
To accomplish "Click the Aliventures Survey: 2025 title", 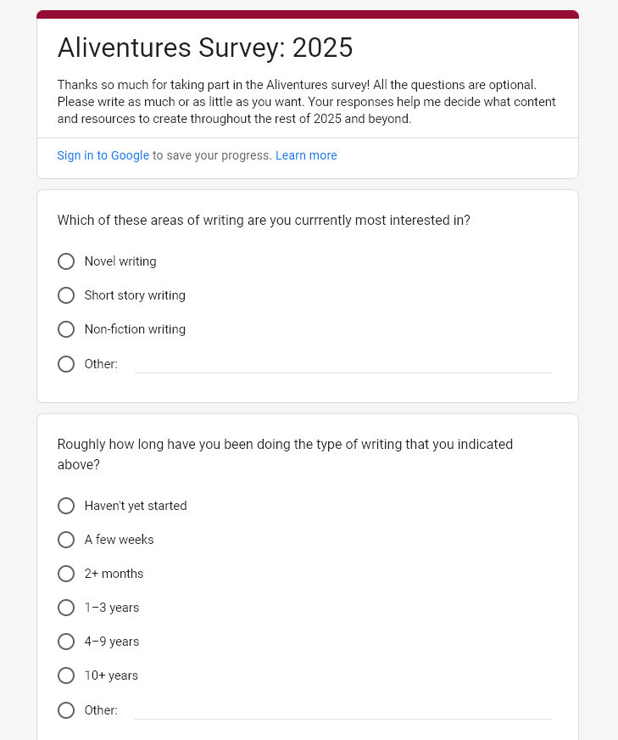I will point(205,48).
